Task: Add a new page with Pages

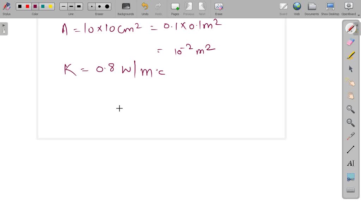Action: 175,8
